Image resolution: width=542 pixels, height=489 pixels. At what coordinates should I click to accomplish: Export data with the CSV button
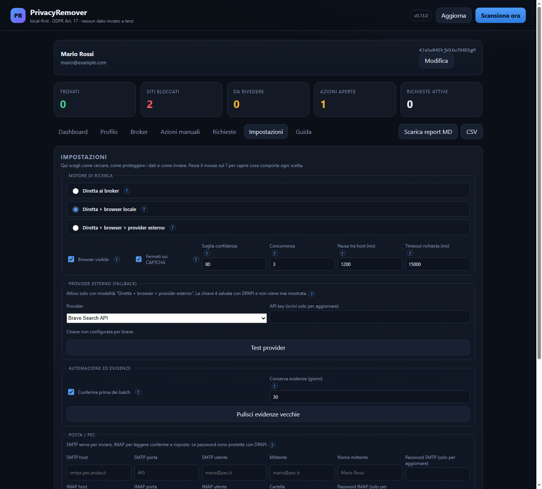pos(472,132)
